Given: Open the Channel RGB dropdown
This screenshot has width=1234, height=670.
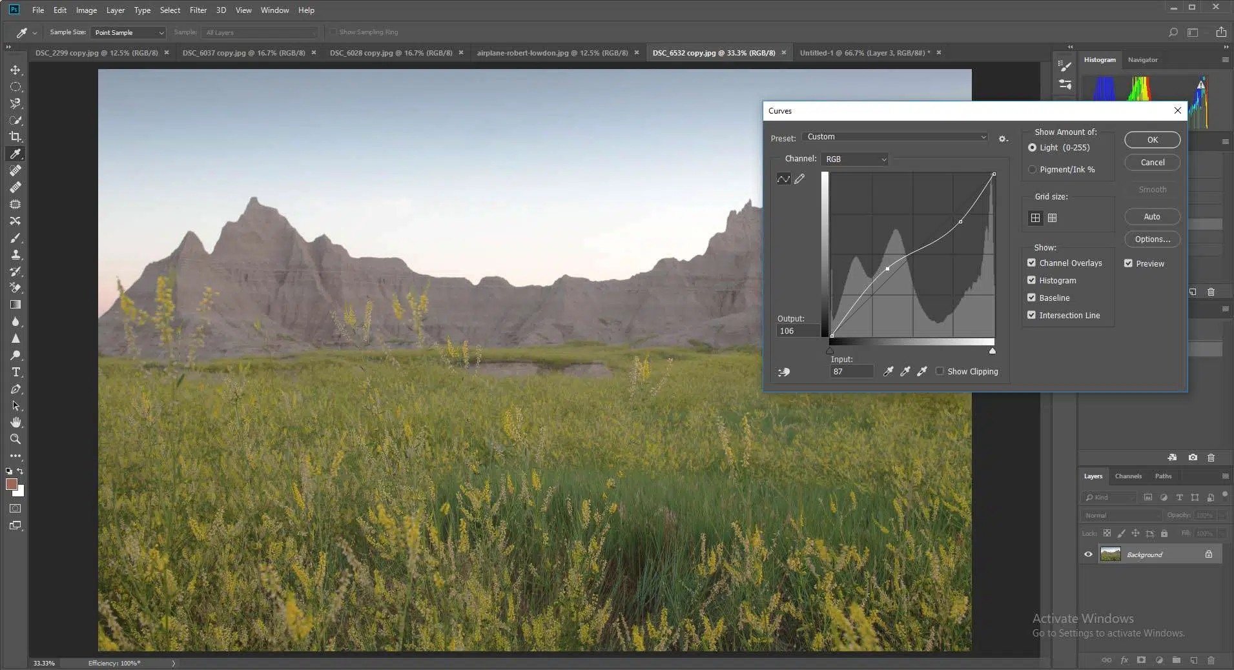Looking at the screenshot, I should click(x=855, y=159).
